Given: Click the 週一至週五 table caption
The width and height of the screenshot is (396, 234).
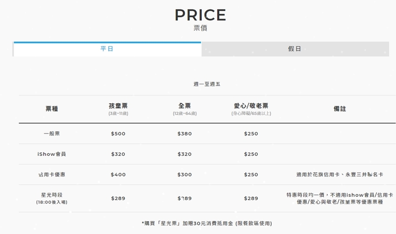Looking at the screenshot, I should pos(207,84).
